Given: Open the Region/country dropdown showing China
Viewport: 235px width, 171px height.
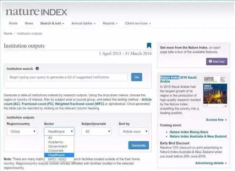Looking at the screenshot, I should [22, 131].
